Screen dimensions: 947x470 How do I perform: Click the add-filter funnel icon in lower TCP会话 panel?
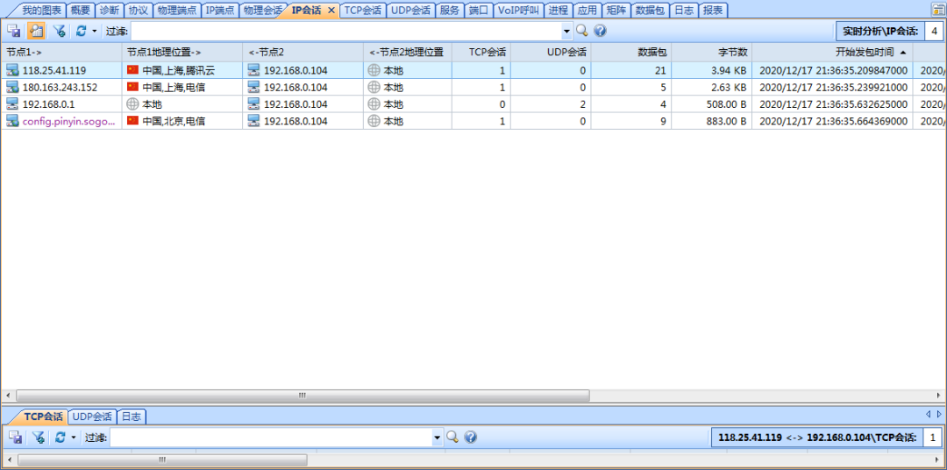coord(39,437)
